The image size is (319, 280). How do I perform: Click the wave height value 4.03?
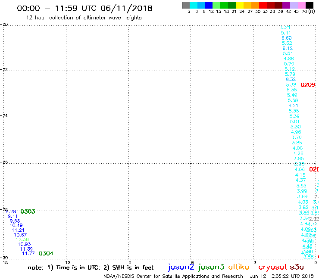pyautogui.click(x=303, y=202)
